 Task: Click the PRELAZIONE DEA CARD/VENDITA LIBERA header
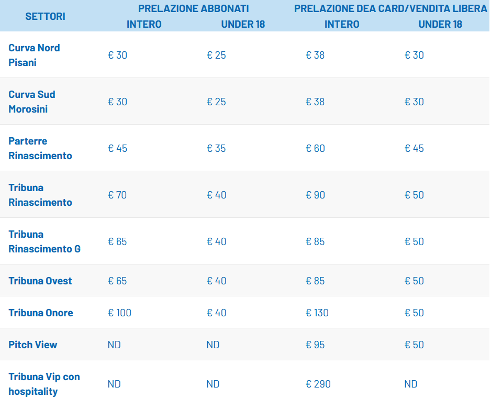pos(390,8)
